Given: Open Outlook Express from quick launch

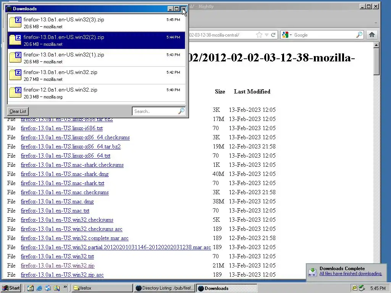Looking at the screenshot, I should tap(48, 288).
